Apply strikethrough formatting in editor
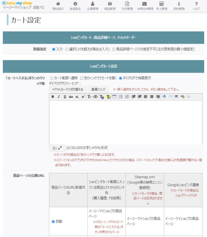This screenshot has height=237, width=207. 71,97
